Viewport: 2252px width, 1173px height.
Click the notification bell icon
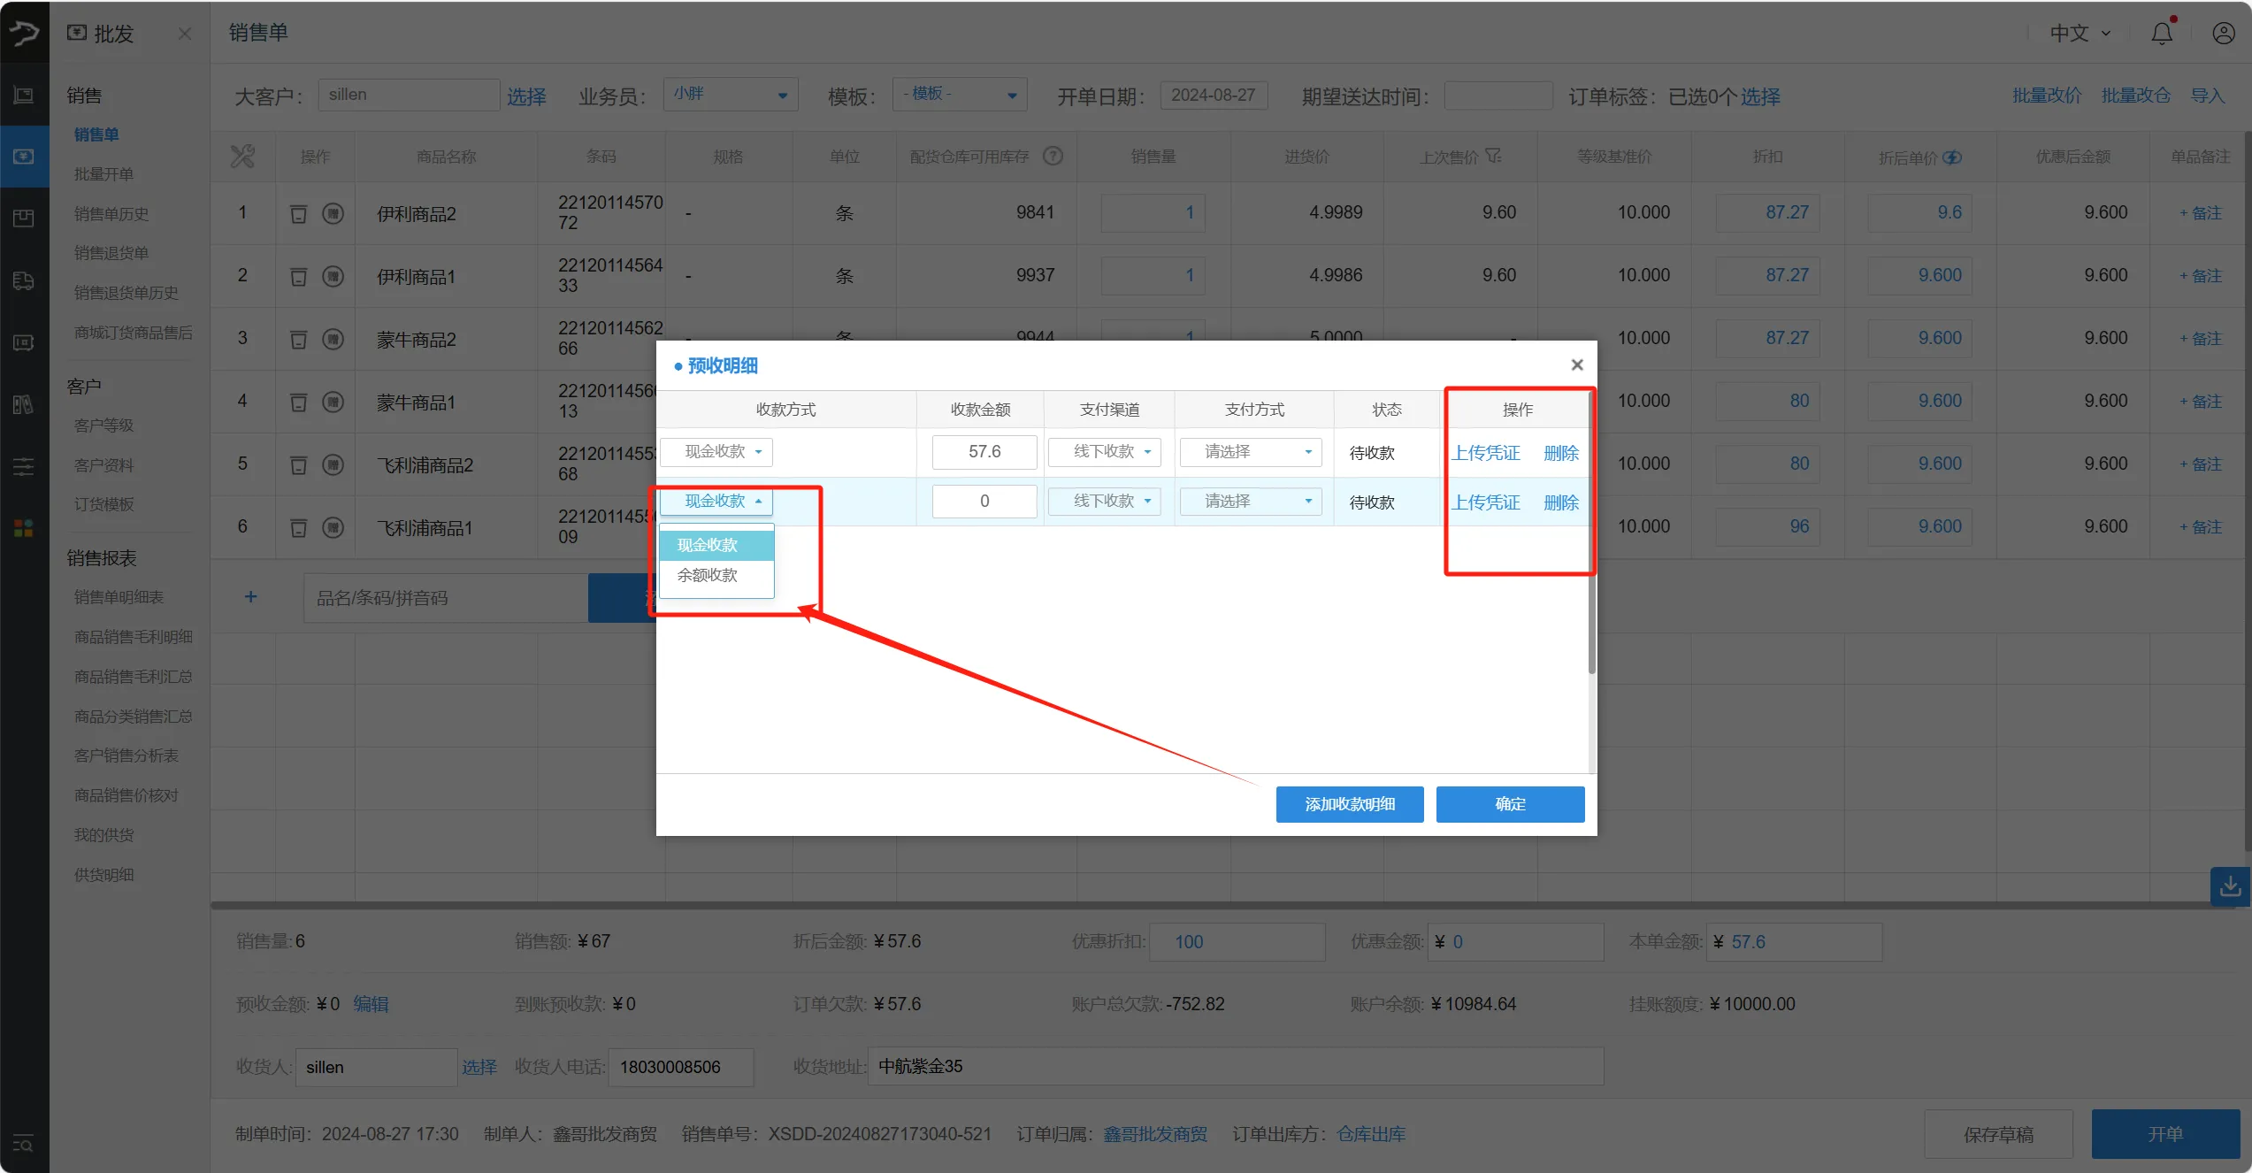click(2161, 34)
